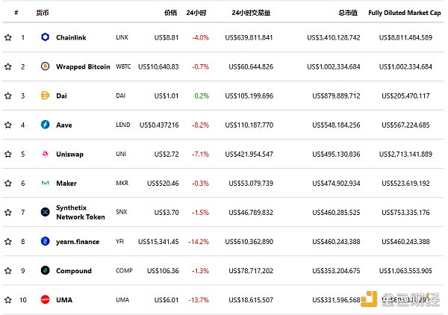Click the yearn.finance logo icon

coord(45,241)
